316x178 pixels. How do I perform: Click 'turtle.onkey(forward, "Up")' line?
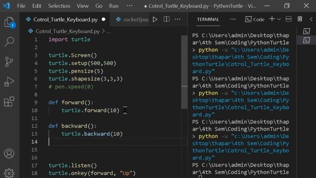tap(92, 173)
